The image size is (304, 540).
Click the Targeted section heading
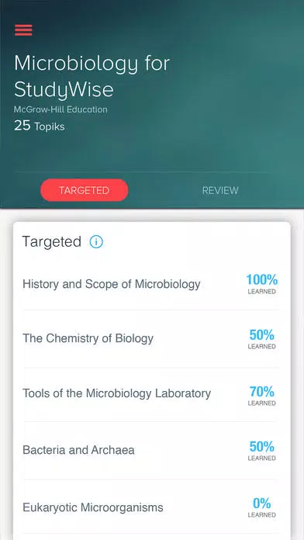coord(52,242)
